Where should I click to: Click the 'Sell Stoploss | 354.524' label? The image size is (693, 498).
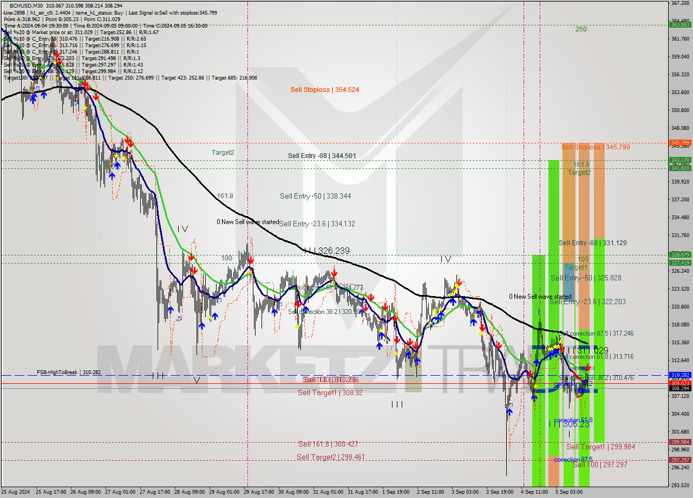pyautogui.click(x=325, y=90)
